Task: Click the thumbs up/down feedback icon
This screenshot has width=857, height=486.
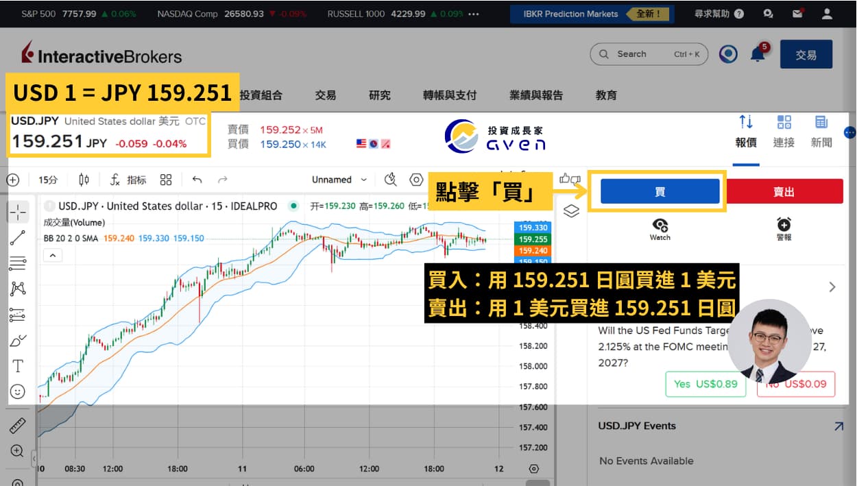Action: [569, 179]
